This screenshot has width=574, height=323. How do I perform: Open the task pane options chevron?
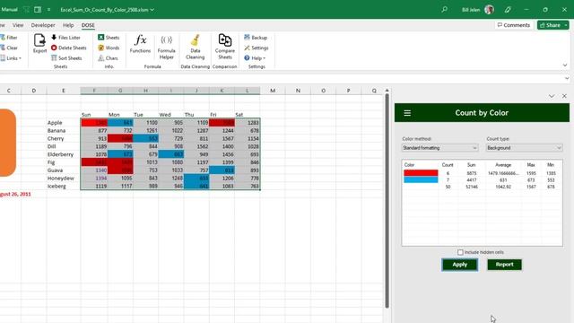tap(552, 96)
